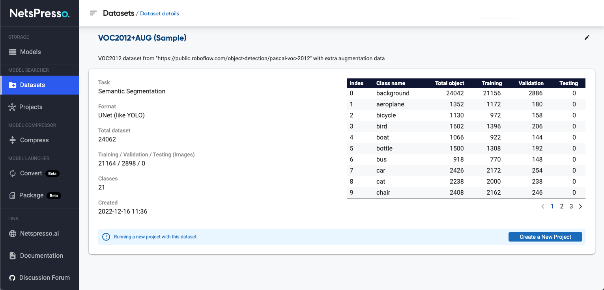Toggle the sidebar hamburger menu icon
604x290 pixels.
pos(93,13)
